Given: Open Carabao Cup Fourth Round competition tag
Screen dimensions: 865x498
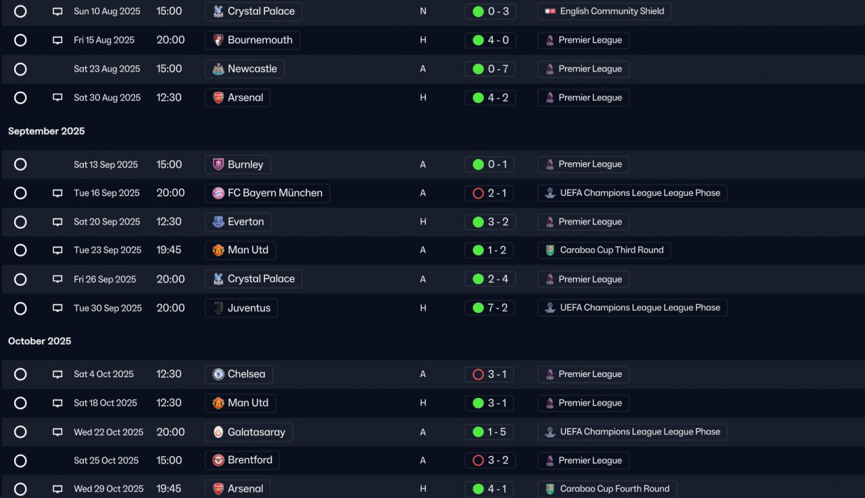Looking at the screenshot, I should [x=608, y=489].
